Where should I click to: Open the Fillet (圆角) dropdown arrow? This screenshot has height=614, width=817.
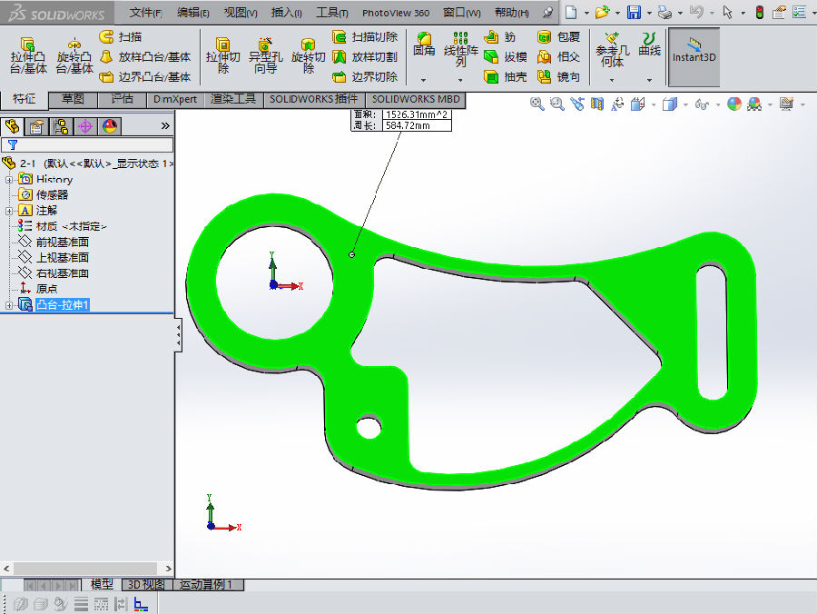424,80
